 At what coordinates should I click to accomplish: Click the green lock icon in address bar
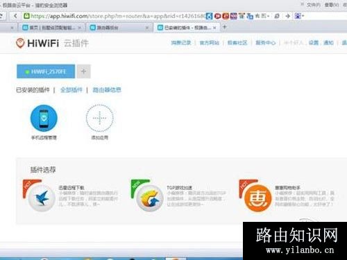pos(26,16)
